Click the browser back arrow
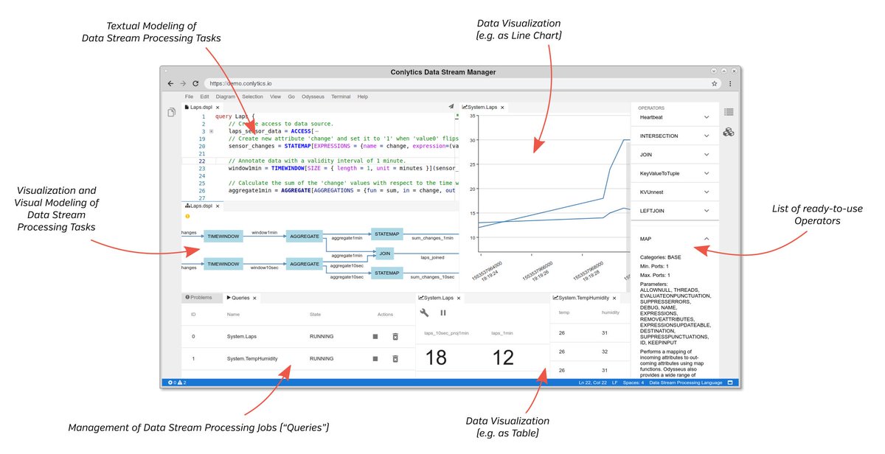 click(x=170, y=84)
